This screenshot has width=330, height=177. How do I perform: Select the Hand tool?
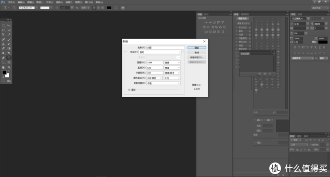3,67
